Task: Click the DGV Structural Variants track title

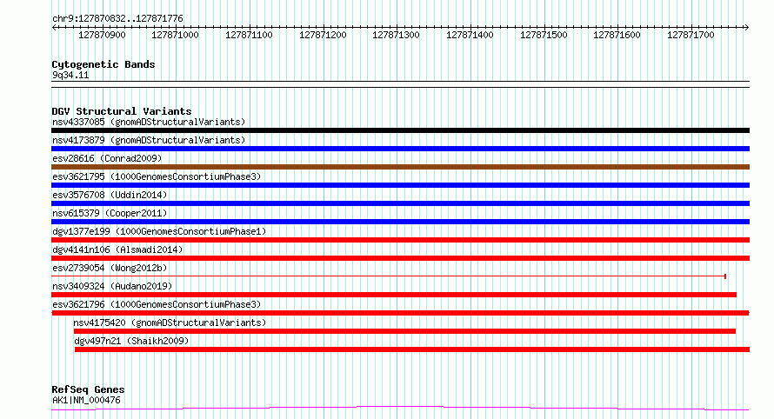Action: point(122,111)
